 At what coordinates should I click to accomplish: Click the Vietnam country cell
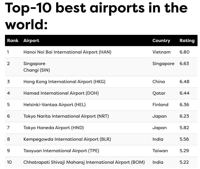162,52
